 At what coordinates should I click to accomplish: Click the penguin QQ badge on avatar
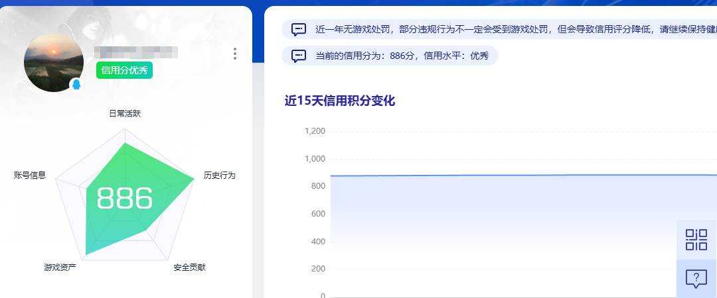pyautogui.click(x=76, y=84)
